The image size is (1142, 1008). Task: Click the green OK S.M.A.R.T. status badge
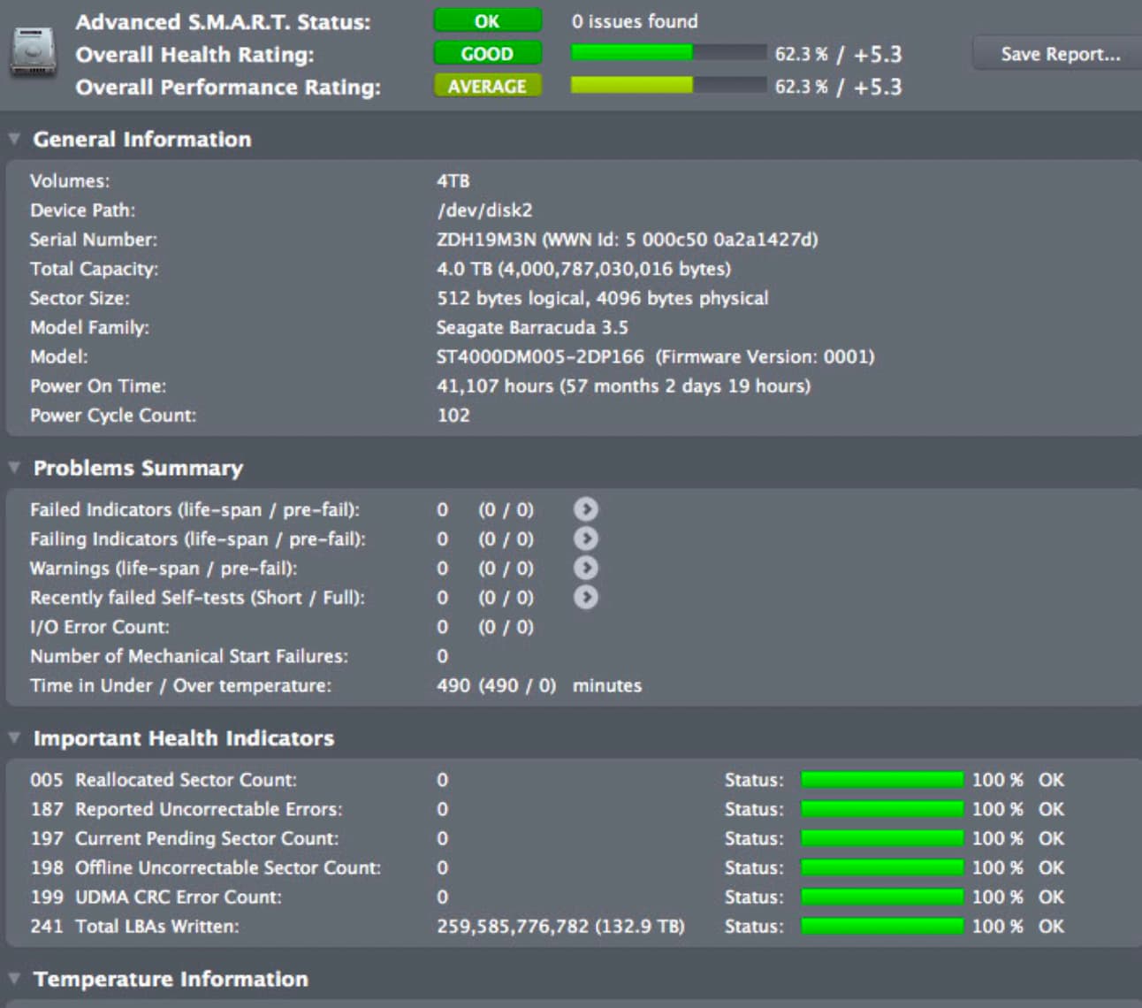click(487, 21)
